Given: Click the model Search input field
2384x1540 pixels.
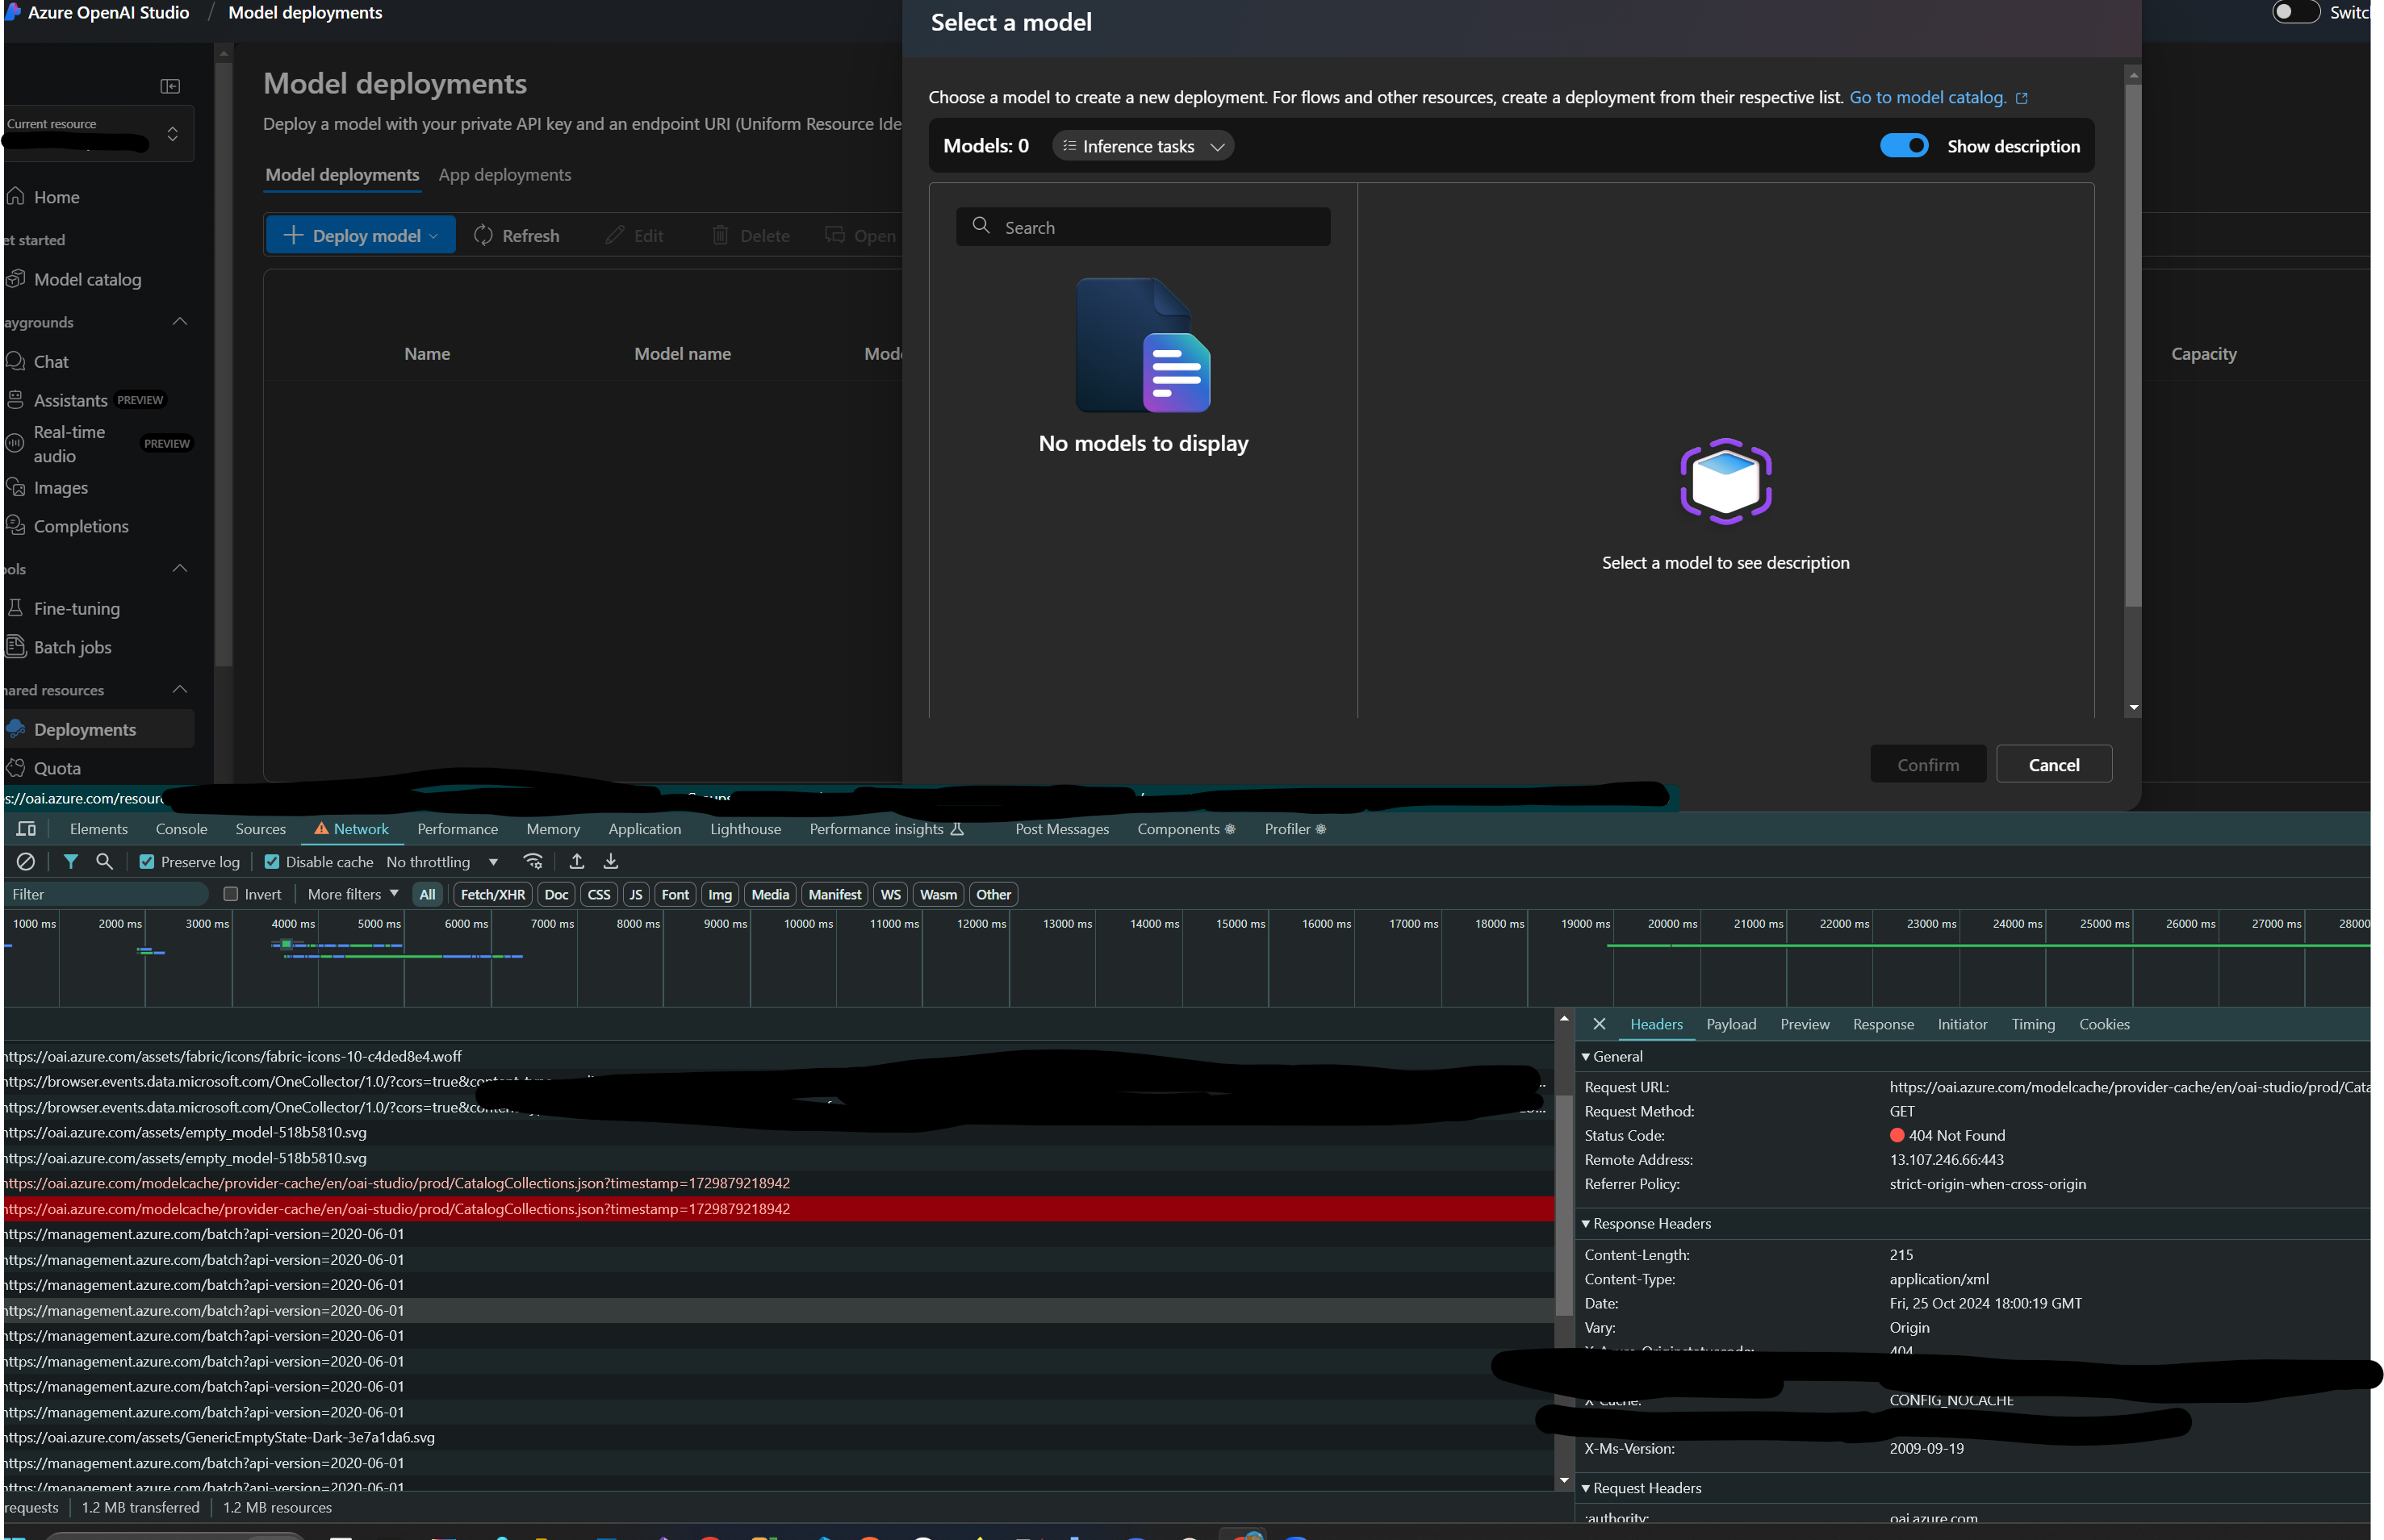Looking at the screenshot, I should pyautogui.click(x=1143, y=227).
